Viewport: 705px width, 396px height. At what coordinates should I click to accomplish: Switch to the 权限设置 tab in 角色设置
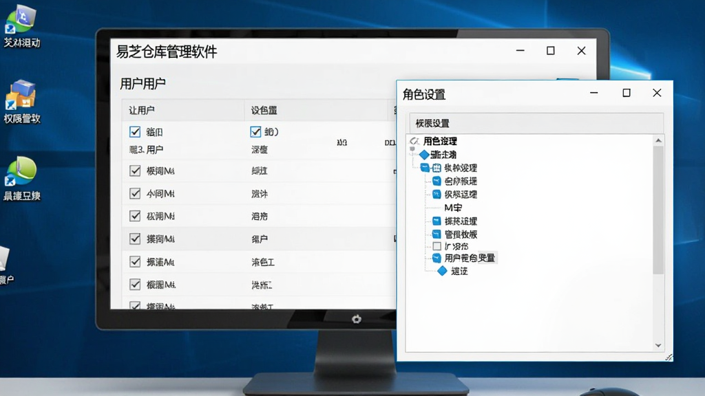click(x=432, y=123)
